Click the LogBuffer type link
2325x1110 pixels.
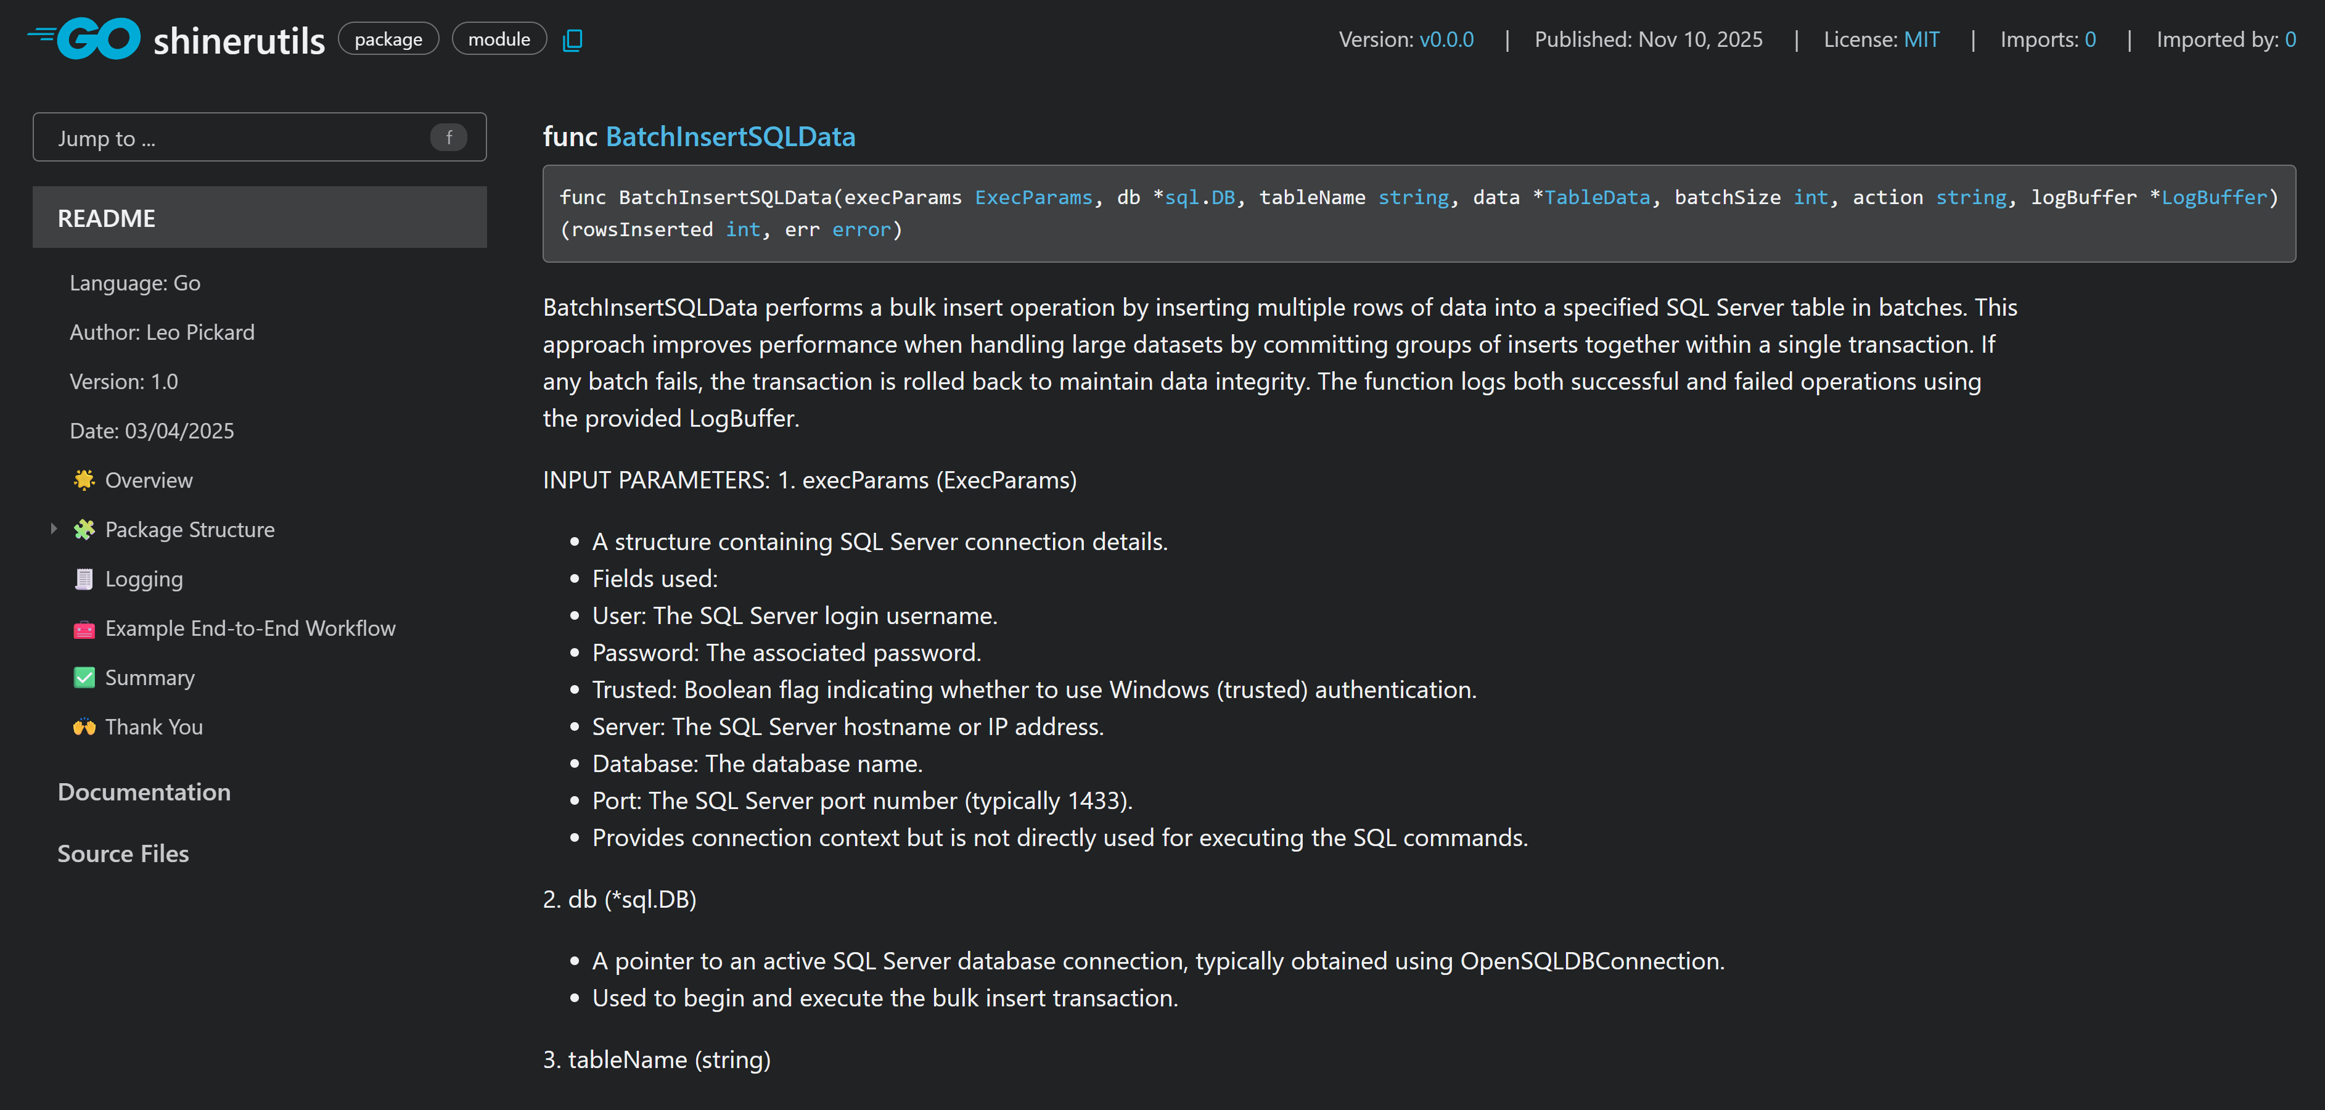click(x=2213, y=197)
